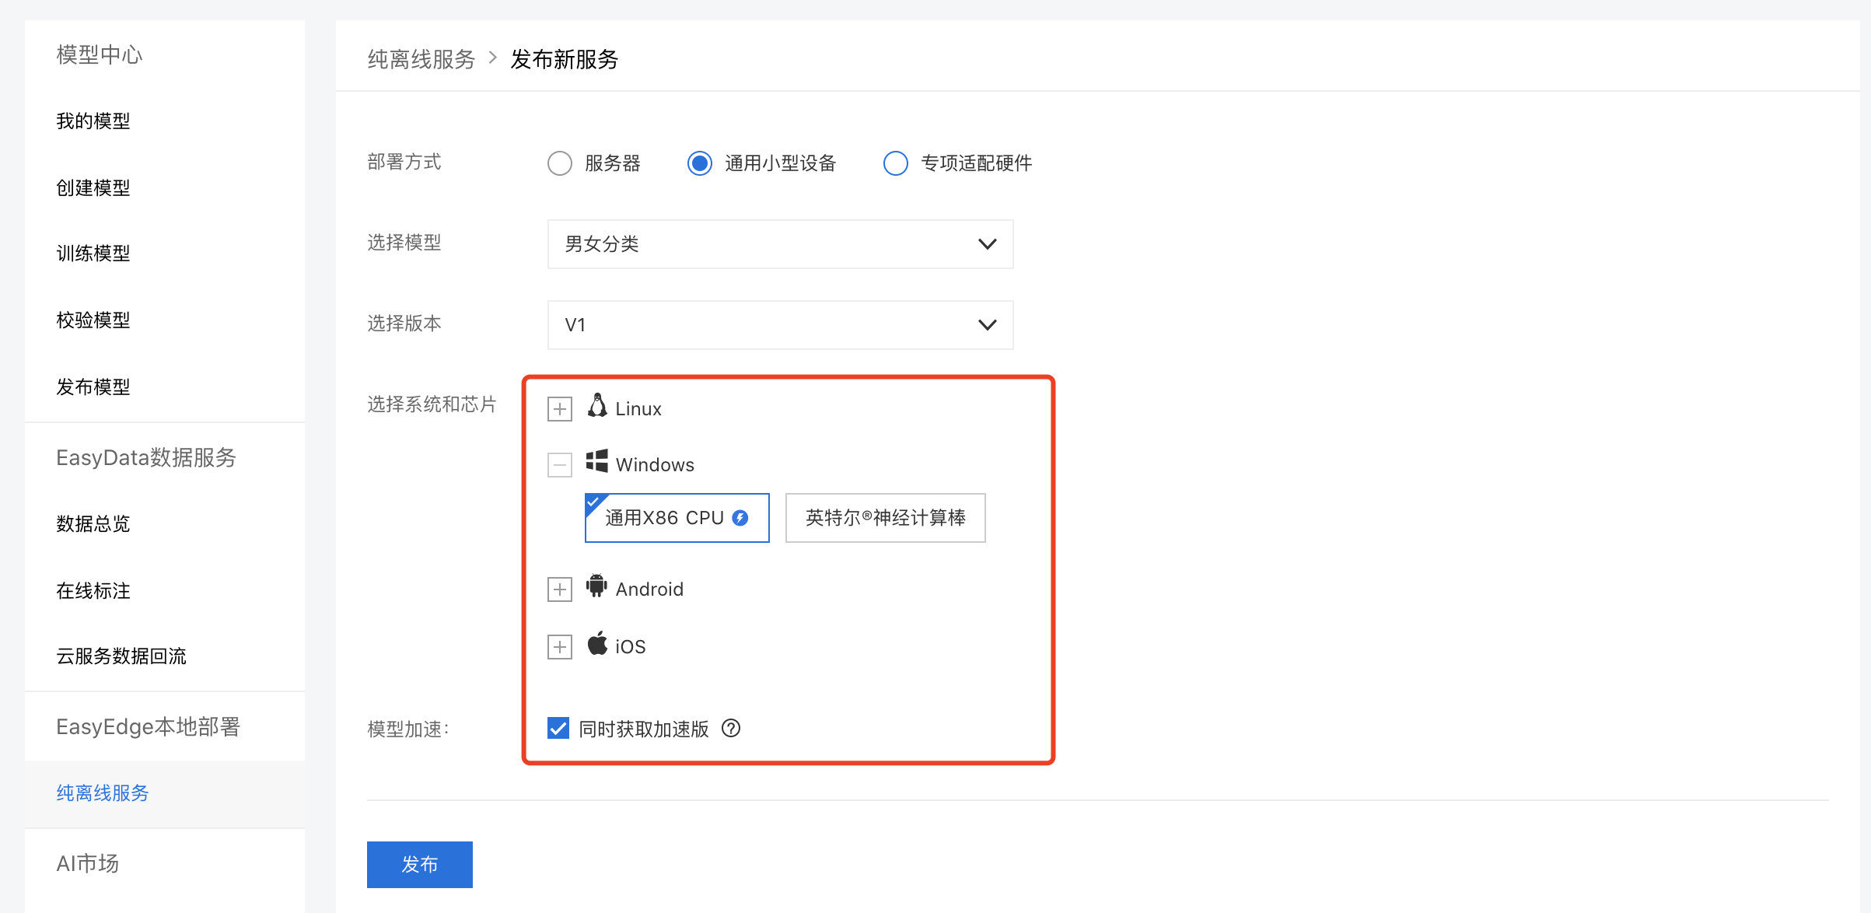
Task: Click the Windows logo icon
Action: 597,460
